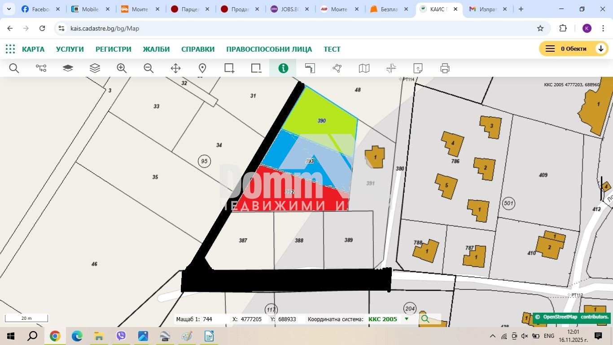
Task: Click the coordinate search button
Action: [425, 319]
